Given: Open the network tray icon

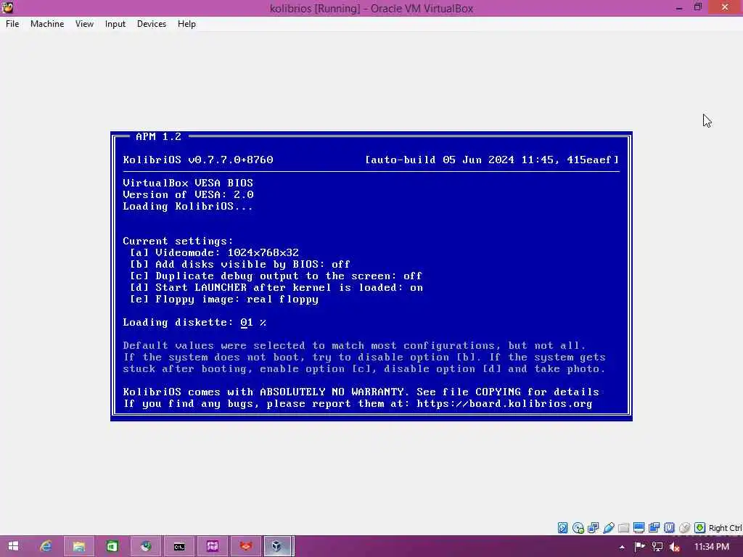Looking at the screenshot, I should point(657,547).
